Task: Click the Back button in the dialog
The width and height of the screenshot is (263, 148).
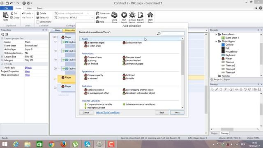Action: coord(162,112)
